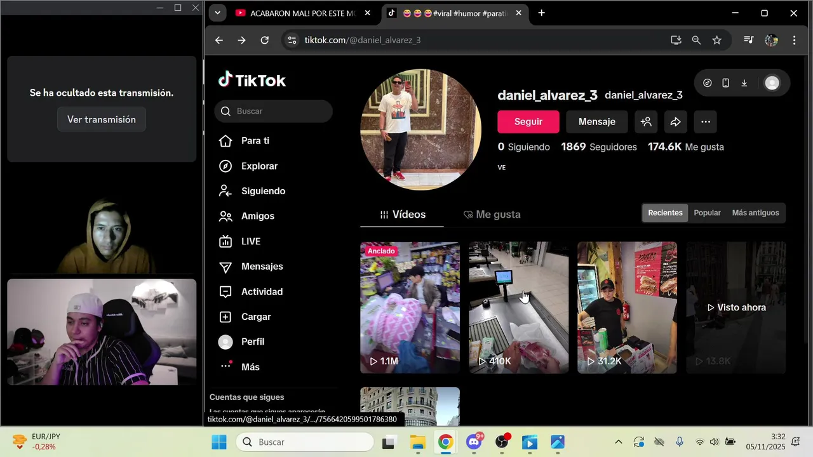Open the Cargar upload page

point(245,317)
